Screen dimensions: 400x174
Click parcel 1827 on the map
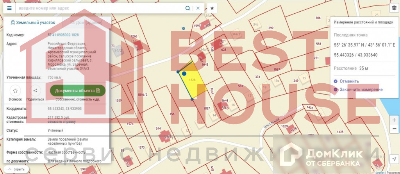[x=207, y=108]
